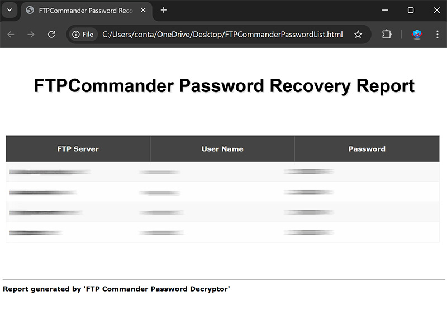Click the last row's blurred password entry

(x=309, y=232)
